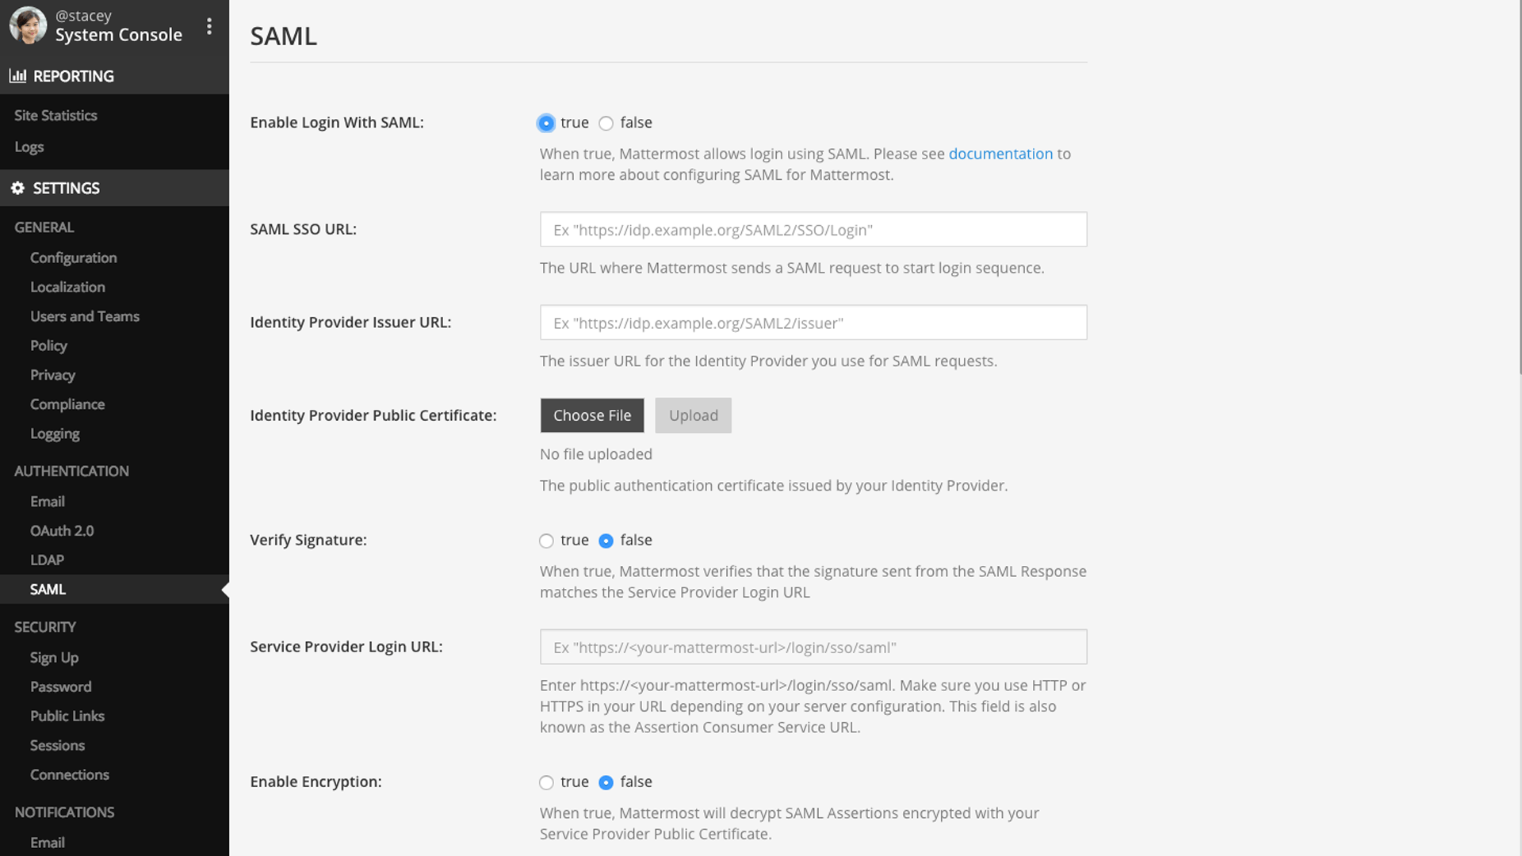The width and height of the screenshot is (1522, 856).
Task: Set Enable Encryption to true
Action: tap(546, 782)
